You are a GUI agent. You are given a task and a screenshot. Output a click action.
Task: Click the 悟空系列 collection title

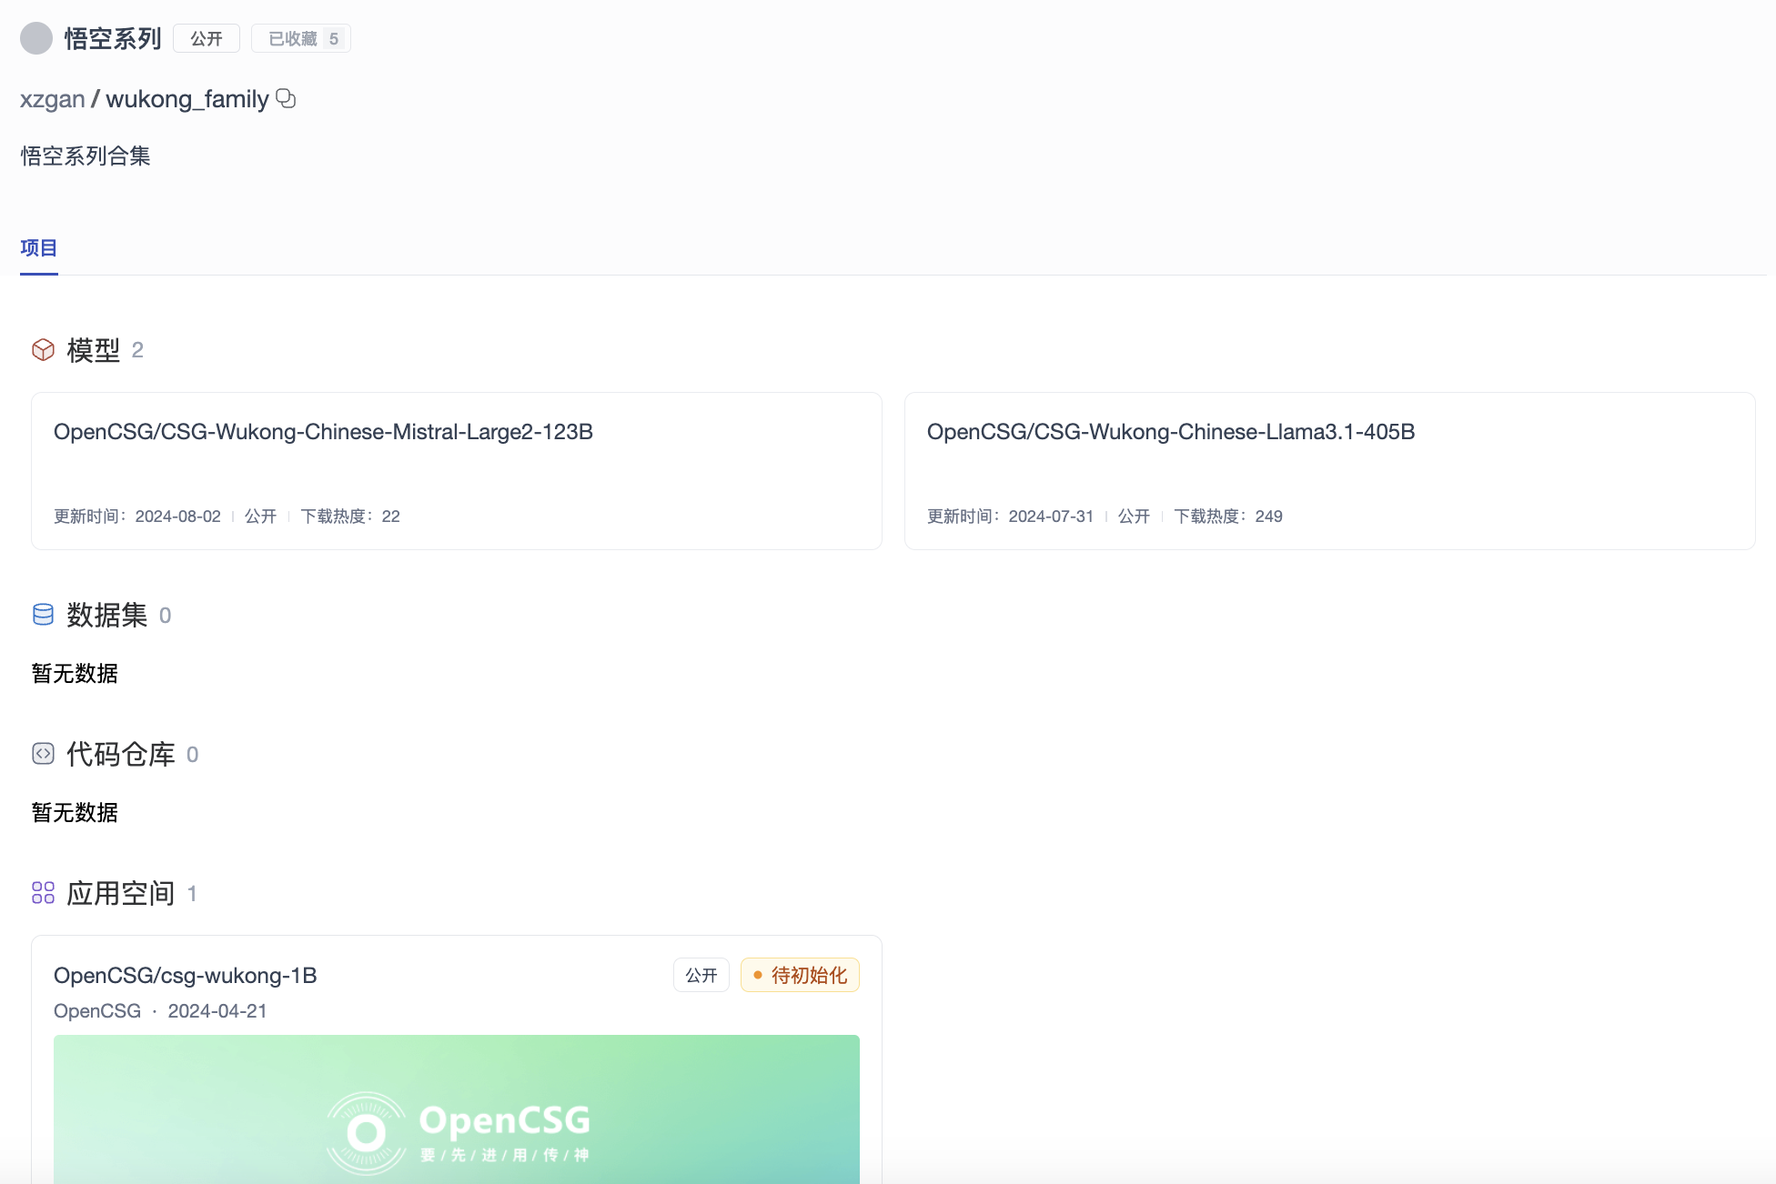click(x=113, y=38)
